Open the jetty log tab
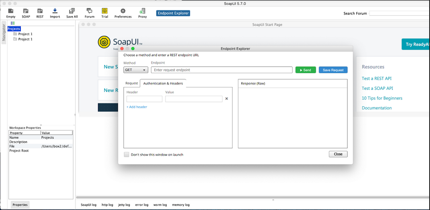430x210 pixels. [x=124, y=205]
